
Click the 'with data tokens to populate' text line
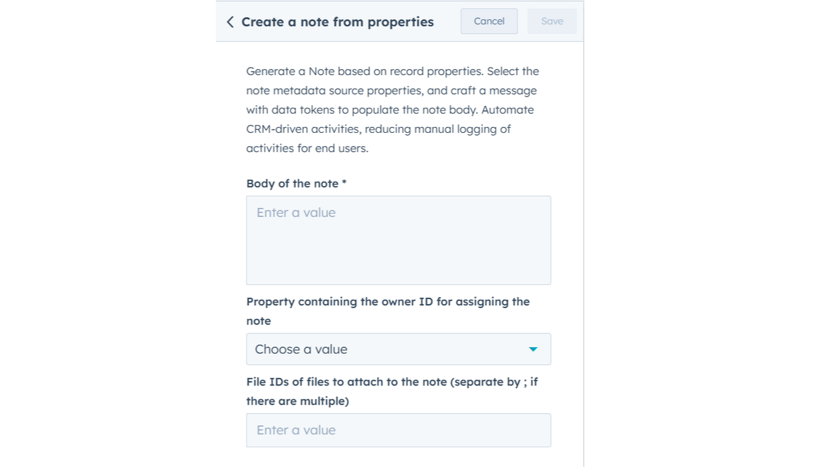390,110
